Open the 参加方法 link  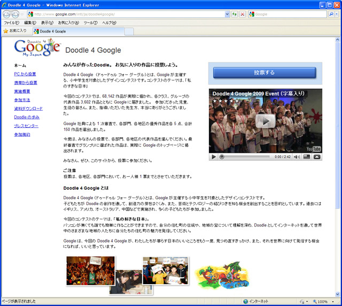pyautogui.click(x=22, y=100)
